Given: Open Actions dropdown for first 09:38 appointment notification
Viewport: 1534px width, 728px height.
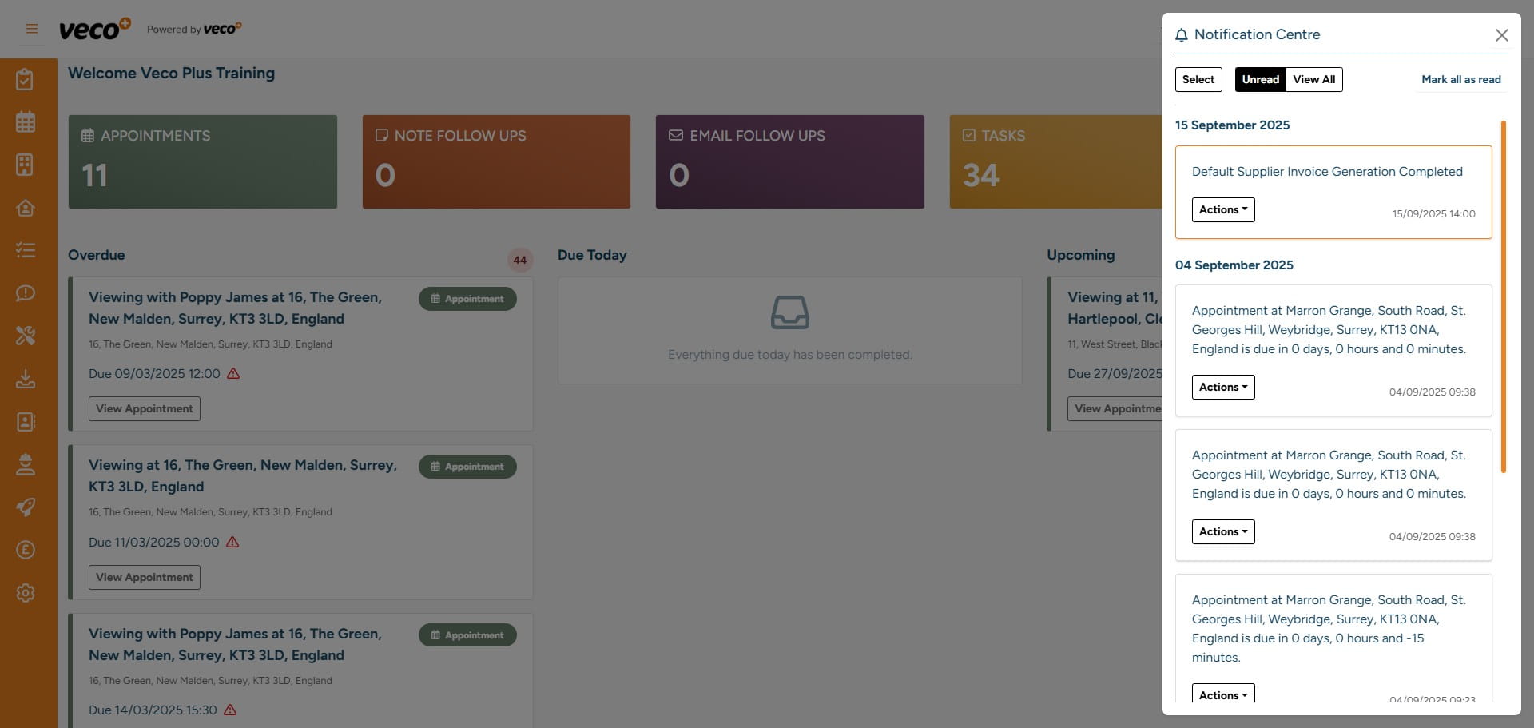Looking at the screenshot, I should [1222, 387].
